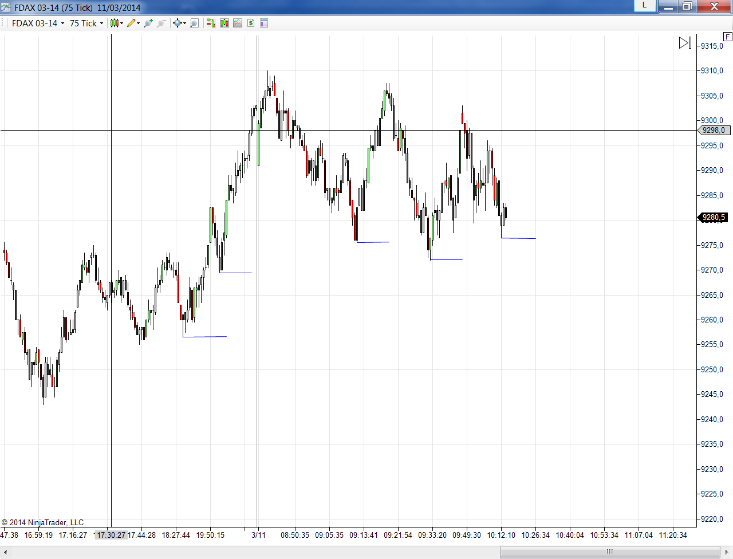
Task: Open the 75 Tick interval dropdown
Action: pyautogui.click(x=86, y=23)
